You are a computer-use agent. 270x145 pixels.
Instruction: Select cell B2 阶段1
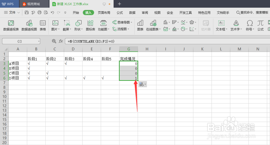coord(36,59)
